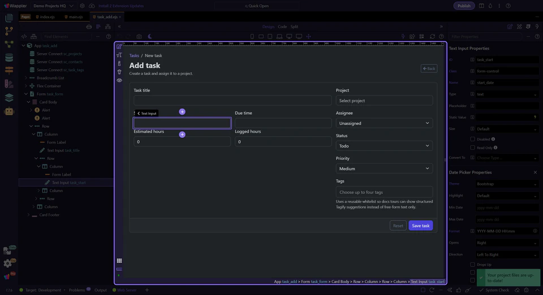Click the move/fit crosshair icon in toolbar

[309, 36]
